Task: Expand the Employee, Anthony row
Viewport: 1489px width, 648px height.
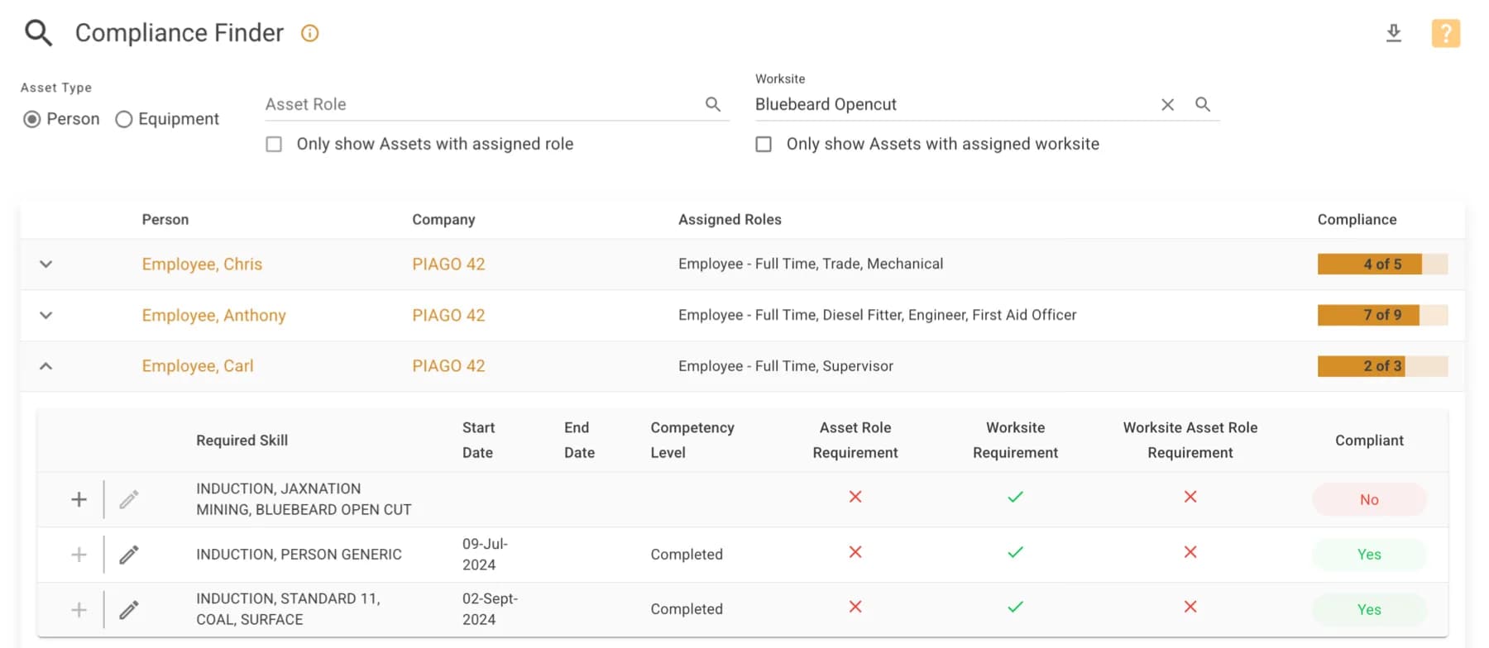Action: coord(46,315)
